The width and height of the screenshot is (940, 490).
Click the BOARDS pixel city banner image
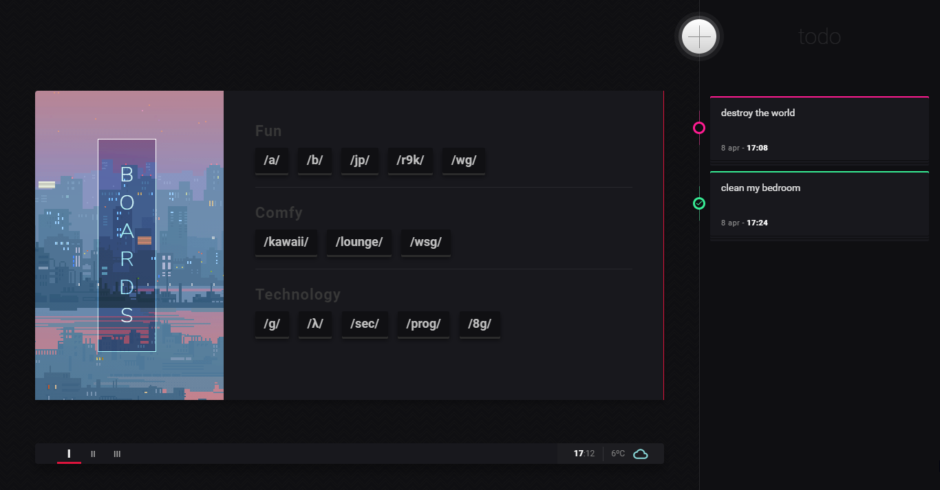coord(129,245)
